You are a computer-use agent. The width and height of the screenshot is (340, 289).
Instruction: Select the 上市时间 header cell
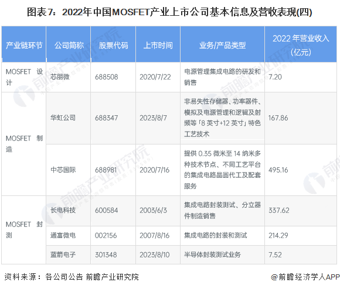(x=158, y=44)
